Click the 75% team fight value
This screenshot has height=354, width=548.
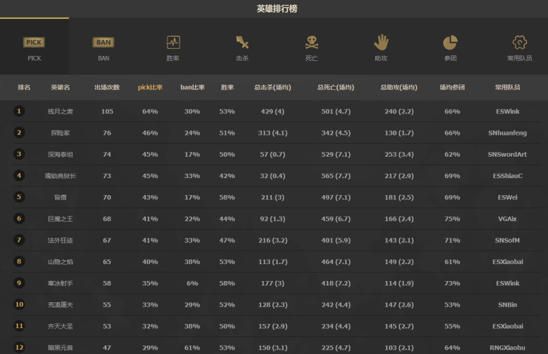tap(452, 219)
